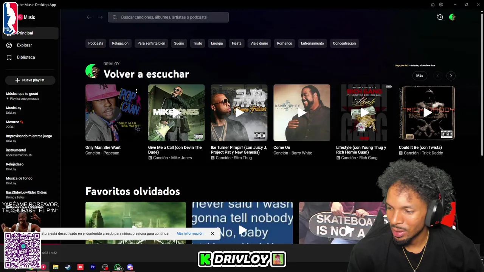The width and height of the screenshot is (484, 272).
Task: Show next items in Volver a escuchar
Action: (451, 76)
